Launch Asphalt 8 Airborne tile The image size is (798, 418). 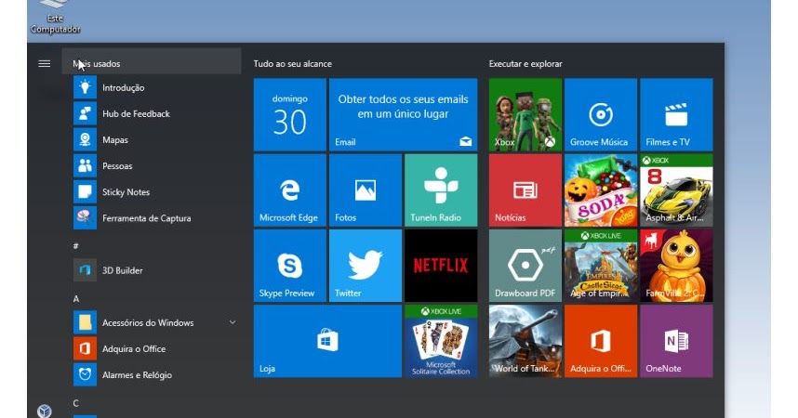pyautogui.click(x=676, y=190)
